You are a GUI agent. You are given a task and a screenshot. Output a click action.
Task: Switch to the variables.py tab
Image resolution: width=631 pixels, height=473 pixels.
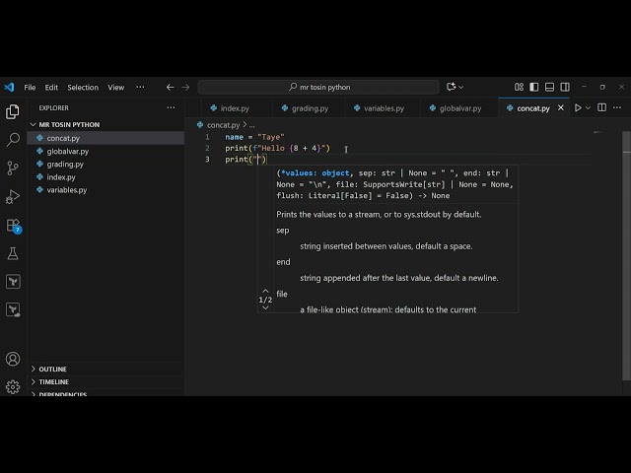pos(384,108)
